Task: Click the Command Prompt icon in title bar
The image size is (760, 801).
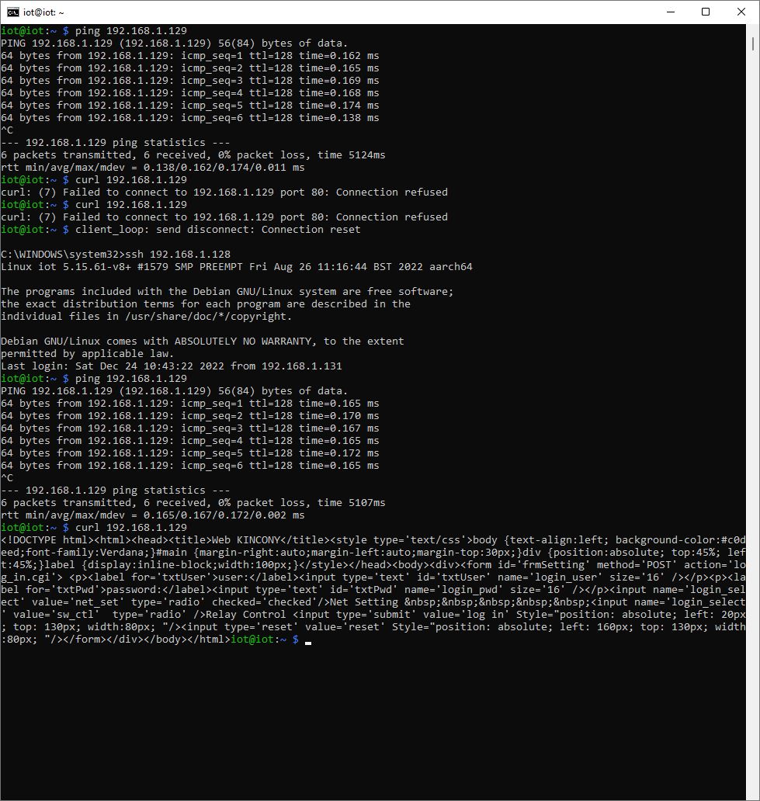Action: point(13,12)
